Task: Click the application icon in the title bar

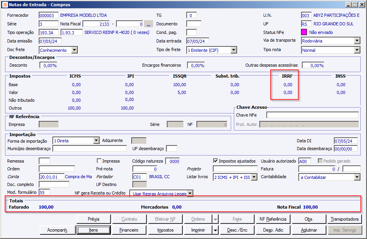Action: [x=4, y=5]
